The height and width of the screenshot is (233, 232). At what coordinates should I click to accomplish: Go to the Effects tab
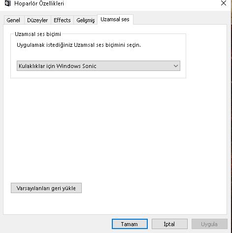62,20
